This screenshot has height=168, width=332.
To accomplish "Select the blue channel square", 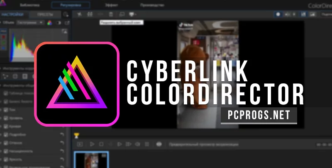I will pos(3,48).
